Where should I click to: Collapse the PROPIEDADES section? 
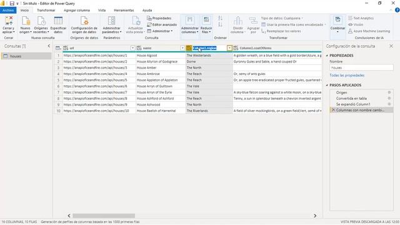(x=327, y=56)
